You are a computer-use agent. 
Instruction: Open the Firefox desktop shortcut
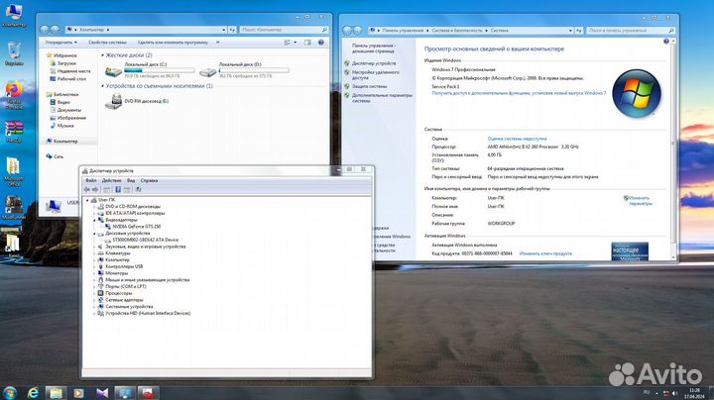pyautogui.click(x=14, y=94)
